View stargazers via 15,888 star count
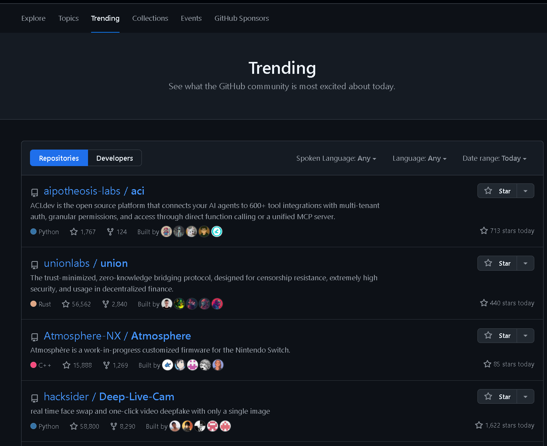This screenshot has height=446, width=547. click(x=77, y=365)
